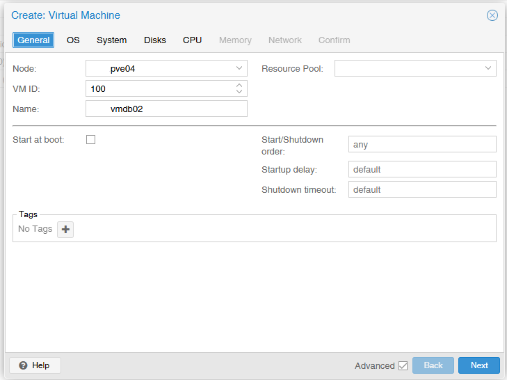
Task: Click the Shutdown timeout input field
Action: 422,189
